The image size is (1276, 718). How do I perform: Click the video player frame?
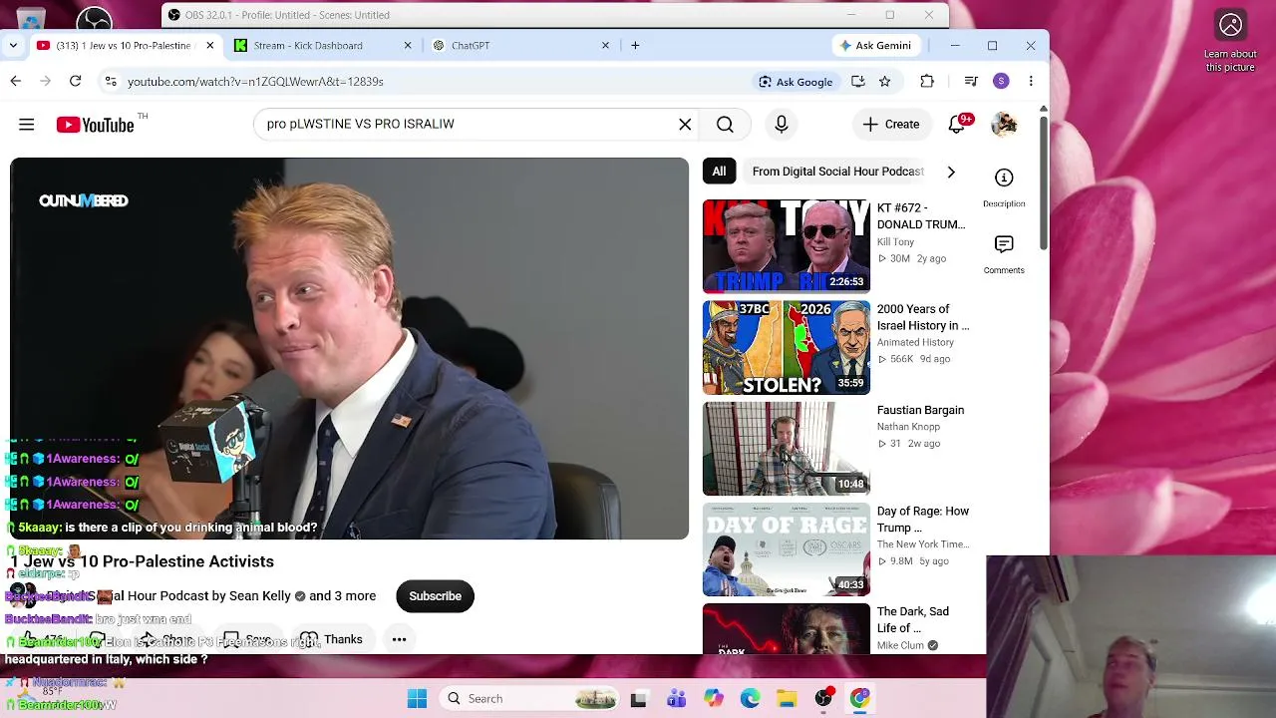[349, 349]
